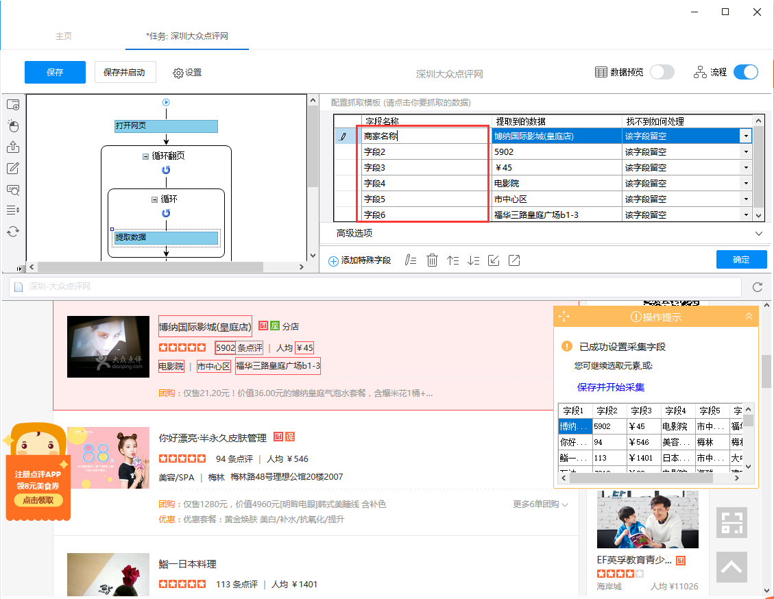
Task: Select the mouse click element sidebar icon
Action: (13, 126)
